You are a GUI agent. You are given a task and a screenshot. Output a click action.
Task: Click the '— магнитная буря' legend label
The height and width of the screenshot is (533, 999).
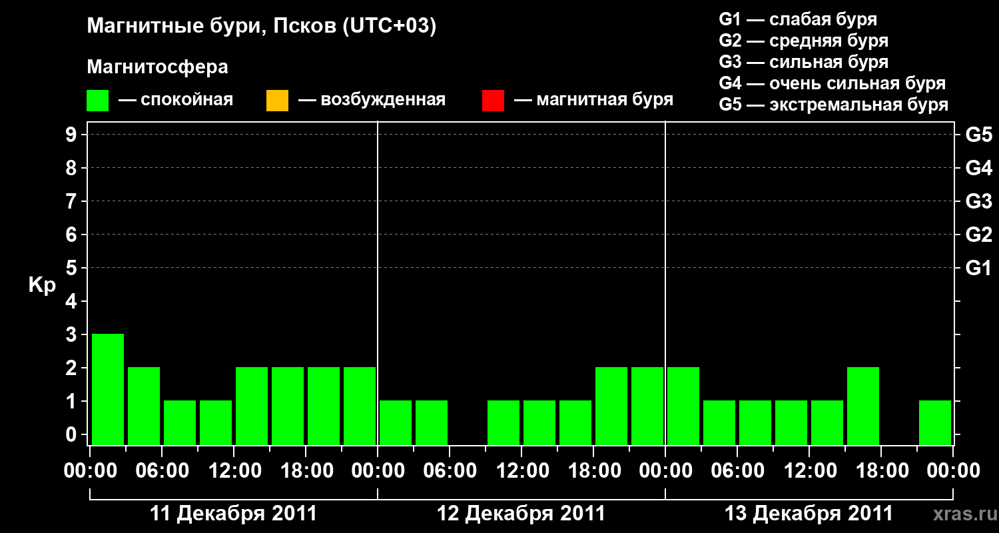pos(593,100)
